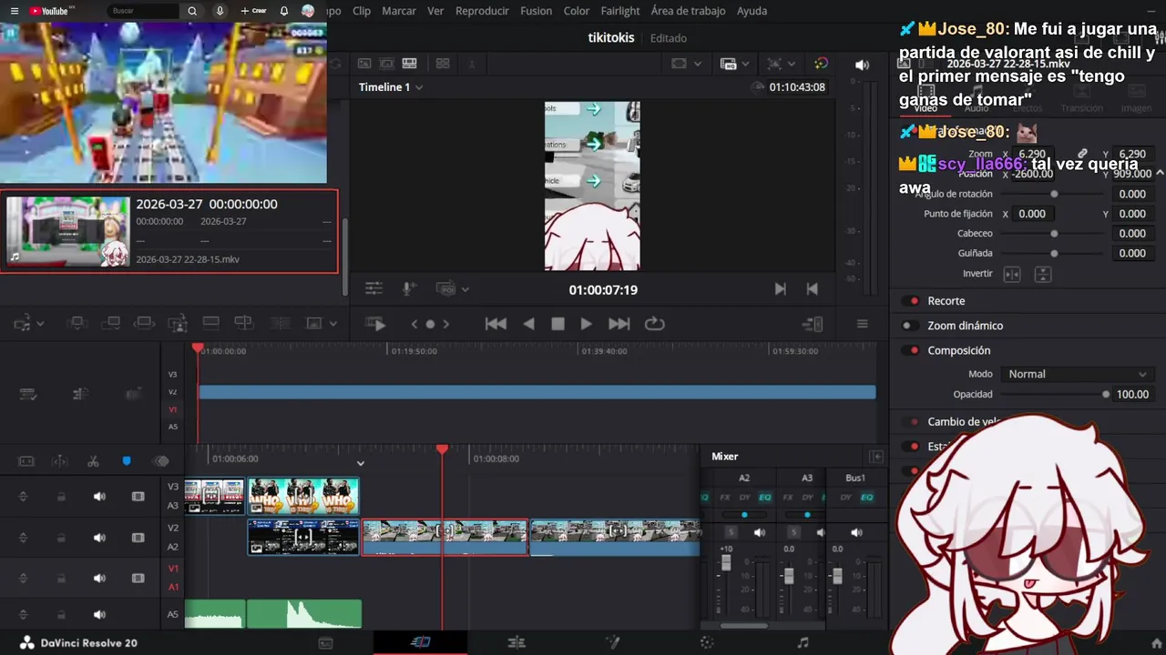This screenshot has height=655, width=1166.
Task: Open the Fairlight menu
Action: point(620,11)
